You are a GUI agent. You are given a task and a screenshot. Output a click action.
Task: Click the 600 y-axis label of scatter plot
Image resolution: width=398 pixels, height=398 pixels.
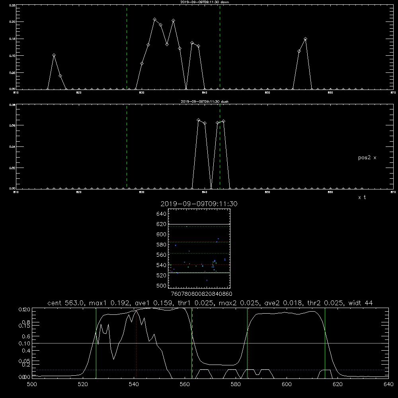pyautogui.click(x=162, y=234)
